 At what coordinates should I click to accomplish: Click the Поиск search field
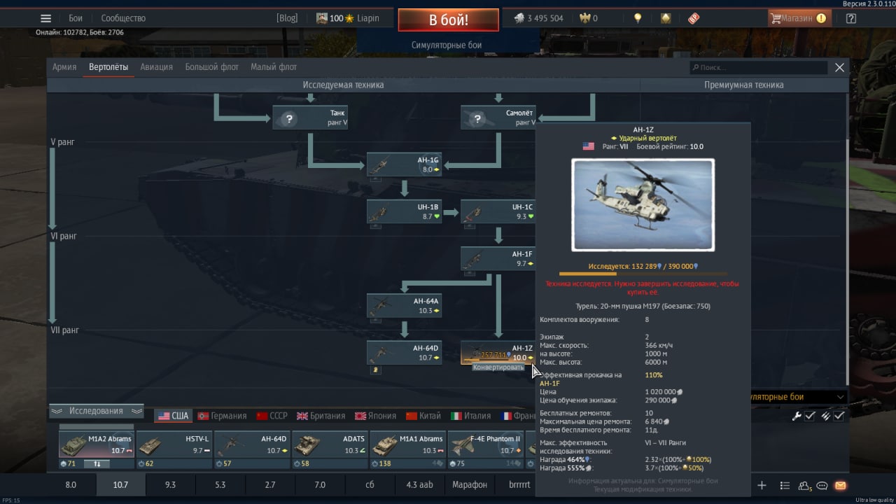[x=758, y=67]
